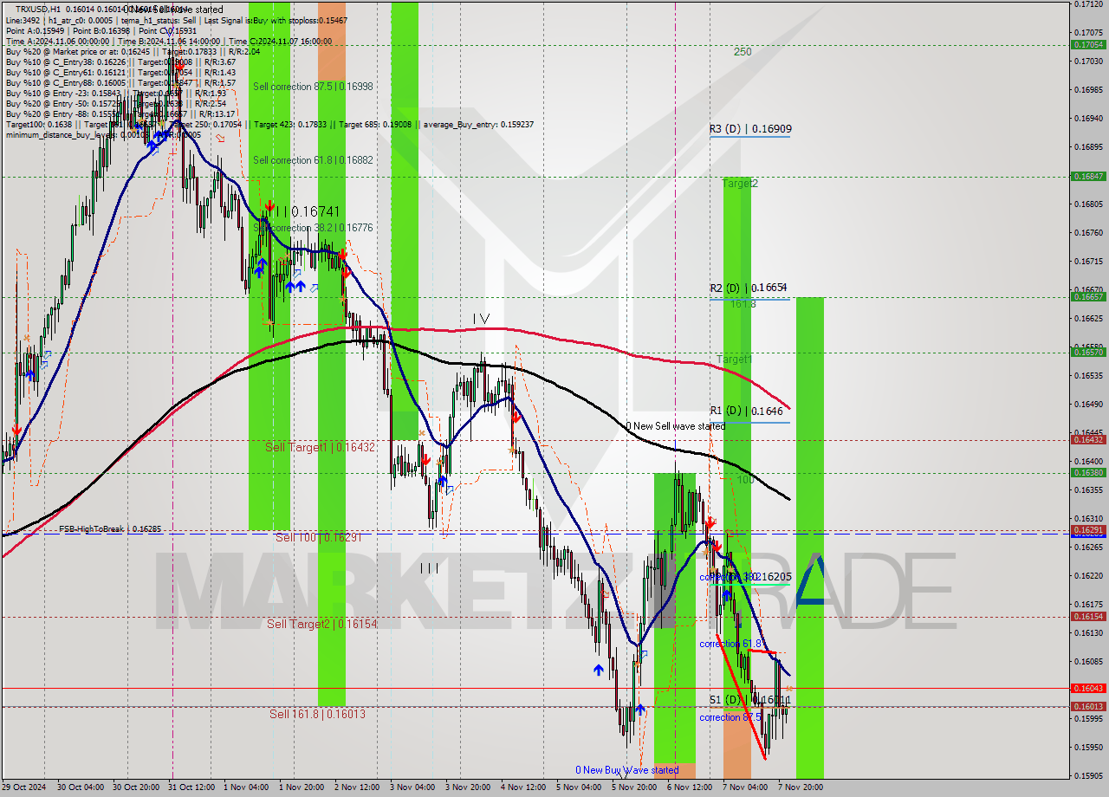Click the 'Target2' label on green bar
1109x797 pixels.
740,184
